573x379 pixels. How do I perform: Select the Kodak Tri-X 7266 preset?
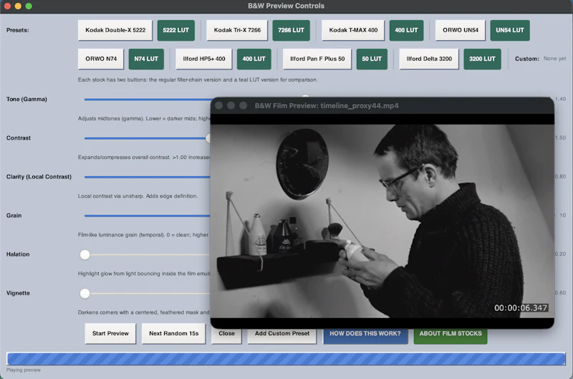tap(237, 30)
